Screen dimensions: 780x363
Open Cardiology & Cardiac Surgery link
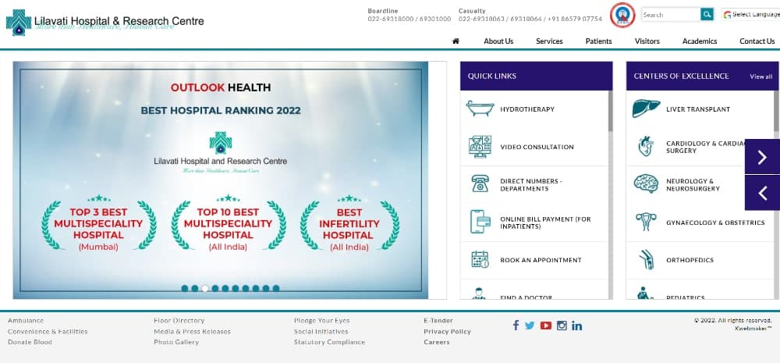click(707, 147)
